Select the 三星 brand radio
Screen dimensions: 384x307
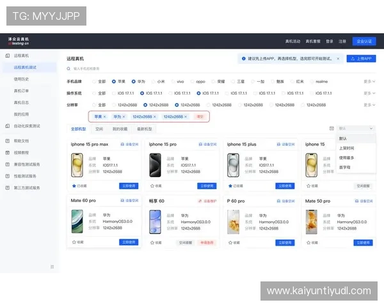point(233,81)
